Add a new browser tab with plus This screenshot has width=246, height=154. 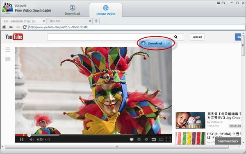[x=96, y=21]
